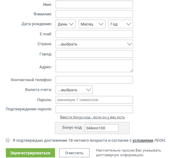Expand the Валюта счета dropdown
This screenshot has width=169, height=158.
[x=74, y=90]
